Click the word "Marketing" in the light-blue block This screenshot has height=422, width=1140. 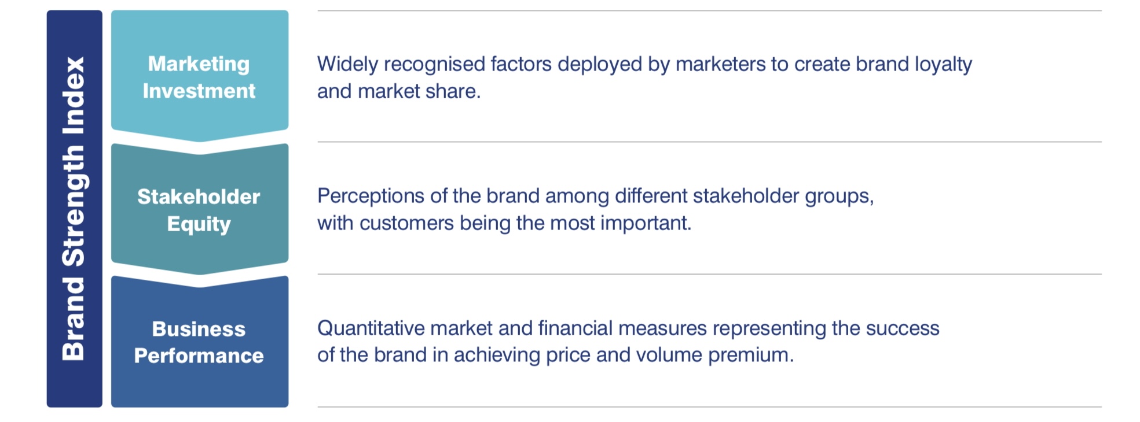[x=199, y=64]
